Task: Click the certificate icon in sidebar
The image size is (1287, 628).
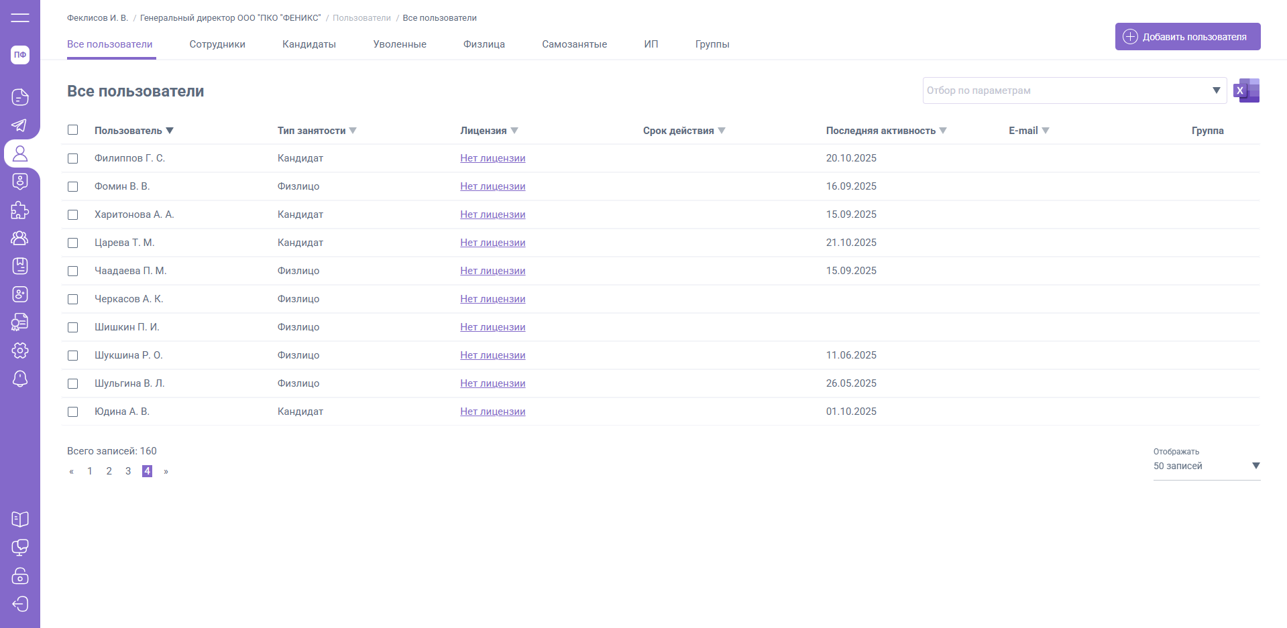Action: click(20, 322)
